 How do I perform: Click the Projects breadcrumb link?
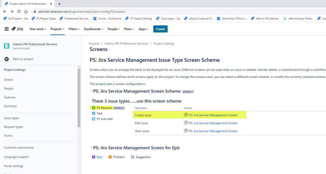click(94, 43)
